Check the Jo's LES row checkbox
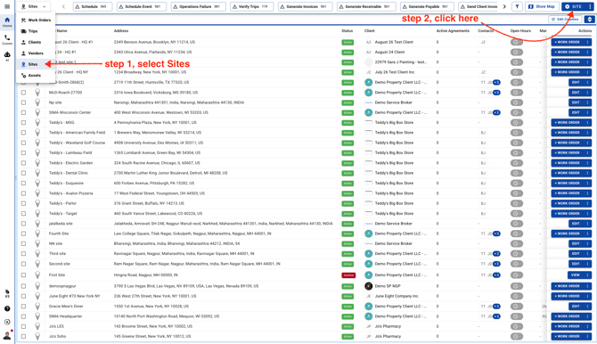The height and width of the screenshot is (344, 597). tap(23, 326)
